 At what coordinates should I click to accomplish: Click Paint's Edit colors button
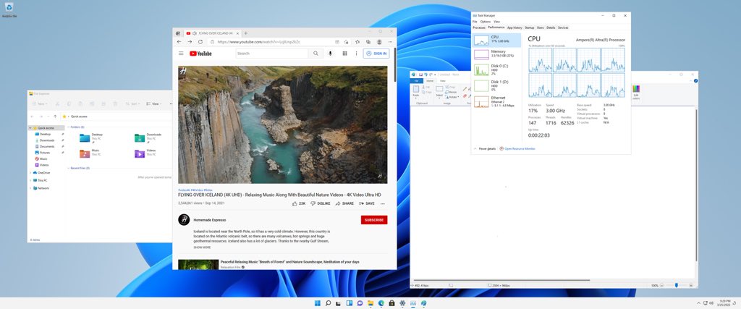(x=635, y=92)
